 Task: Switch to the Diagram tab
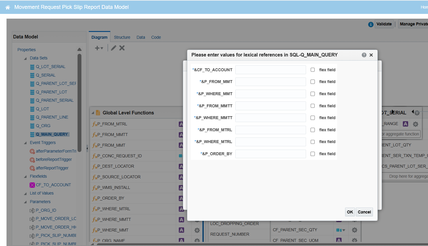click(99, 37)
